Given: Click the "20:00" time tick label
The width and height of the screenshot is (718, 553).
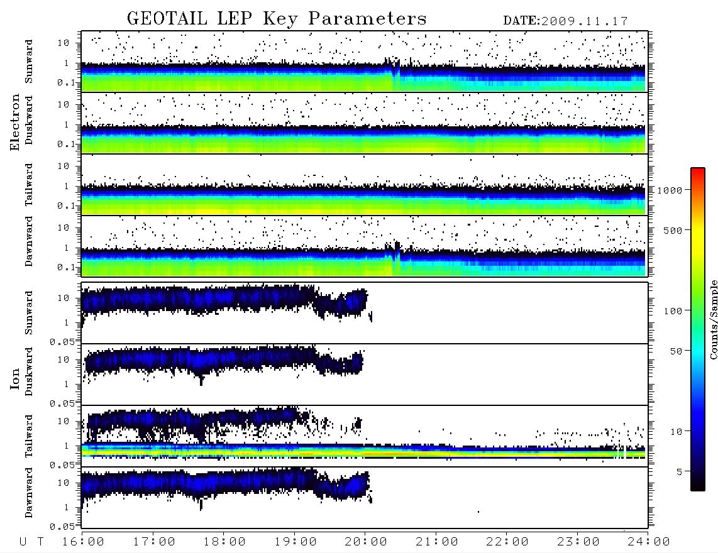Looking at the screenshot, I should (367, 542).
